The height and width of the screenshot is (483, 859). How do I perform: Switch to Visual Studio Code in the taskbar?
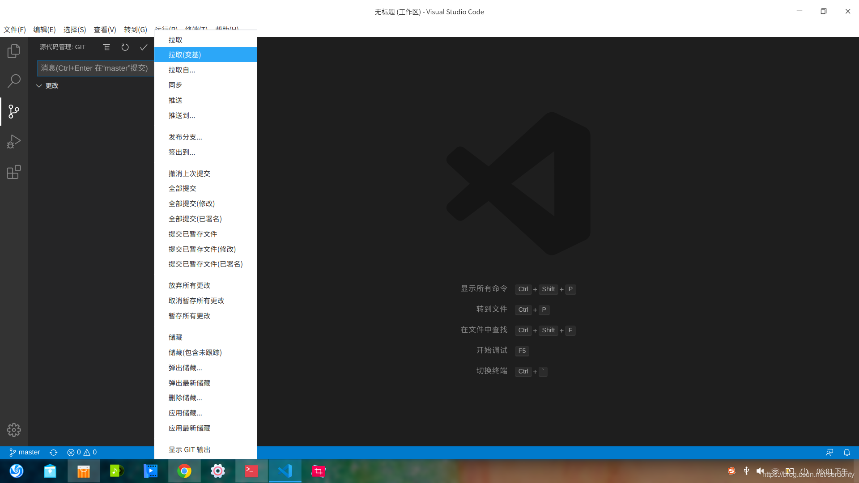coord(285,471)
